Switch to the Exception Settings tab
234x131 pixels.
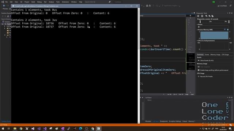pos(175,121)
